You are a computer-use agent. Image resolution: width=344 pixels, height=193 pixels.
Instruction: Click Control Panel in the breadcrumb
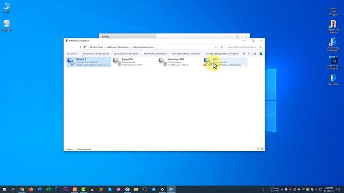96,47
